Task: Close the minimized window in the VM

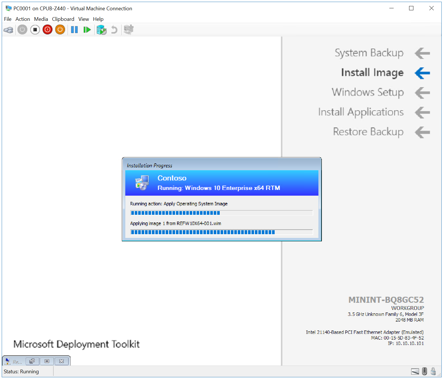Action: pos(62,361)
